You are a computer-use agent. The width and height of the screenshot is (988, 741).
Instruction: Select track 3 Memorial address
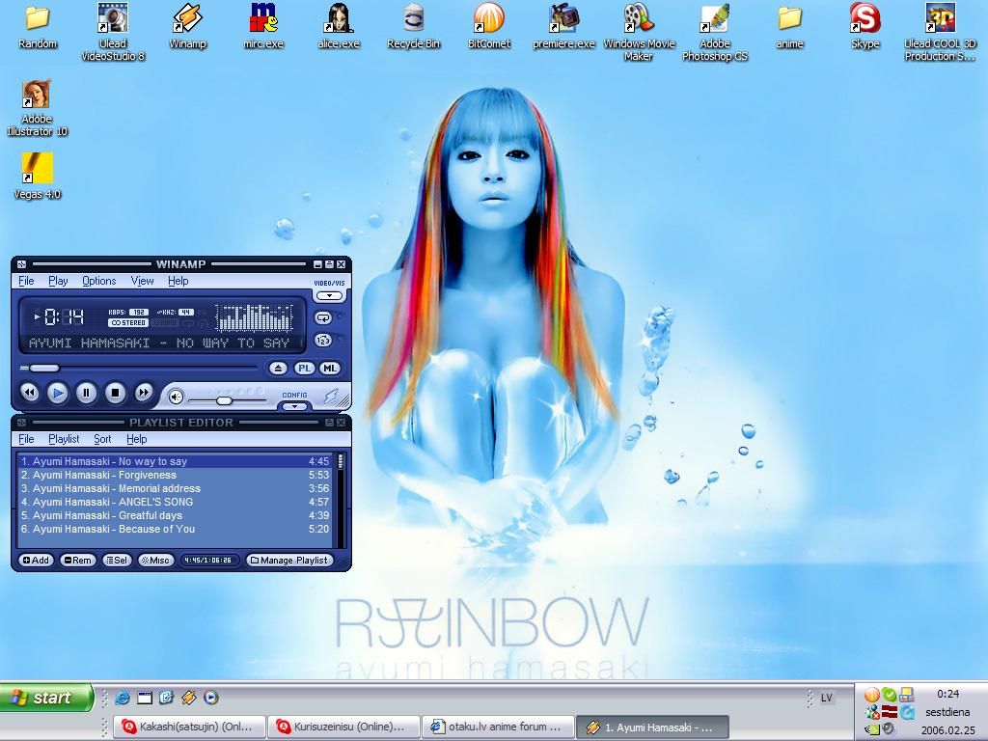pos(175,488)
